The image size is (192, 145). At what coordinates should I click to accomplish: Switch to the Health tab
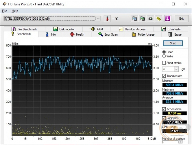[x=77, y=34]
